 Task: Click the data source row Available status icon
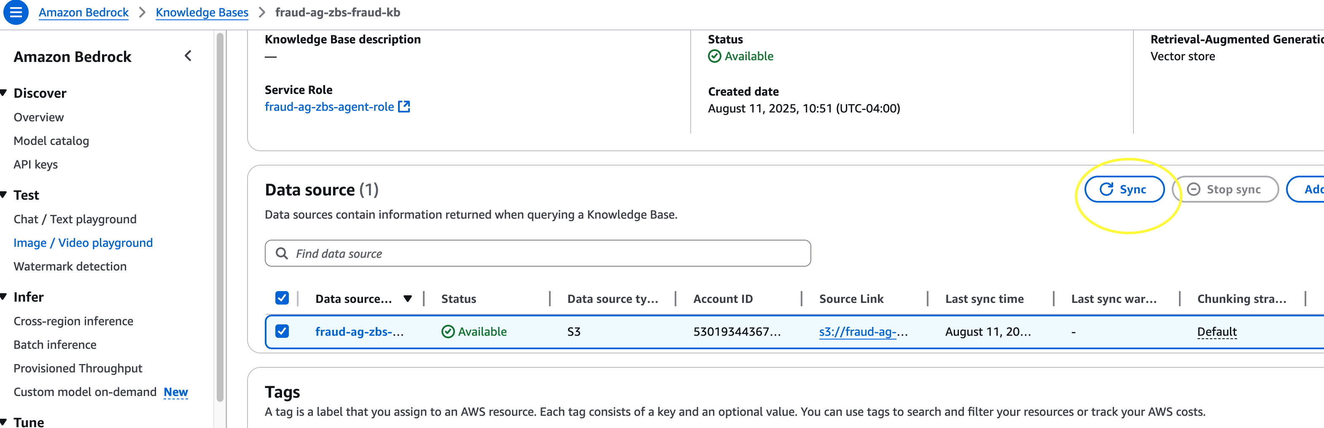click(448, 332)
